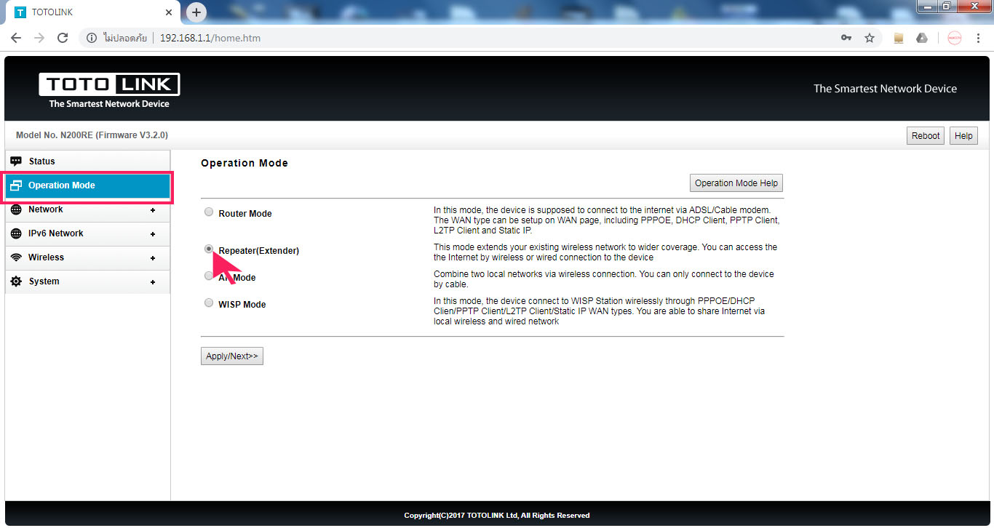Reload the page with refresh icon
Screen dimensions: 994x528
[x=63, y=38]
